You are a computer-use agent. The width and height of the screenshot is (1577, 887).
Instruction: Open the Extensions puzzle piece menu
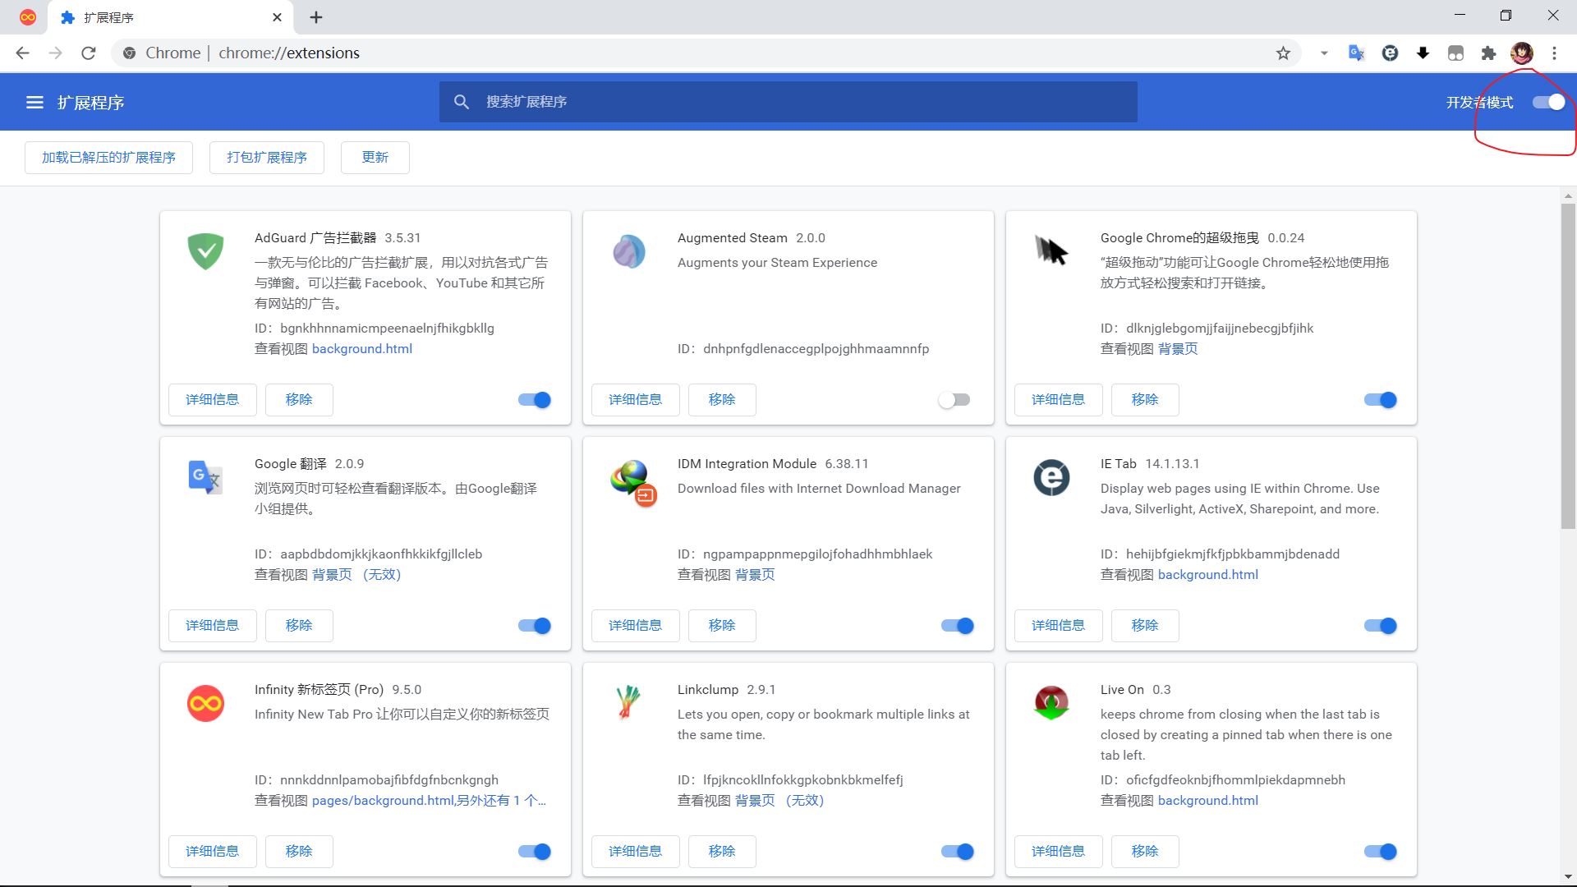(1488, 53)
